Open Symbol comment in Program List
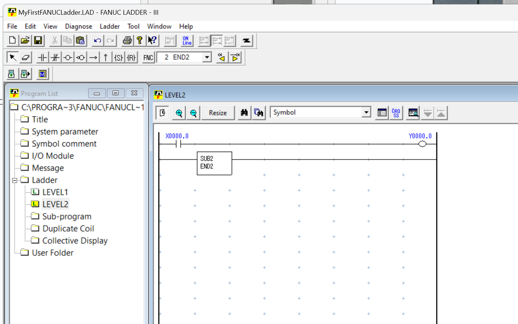518x324 pixels. [x=64, y=144]
